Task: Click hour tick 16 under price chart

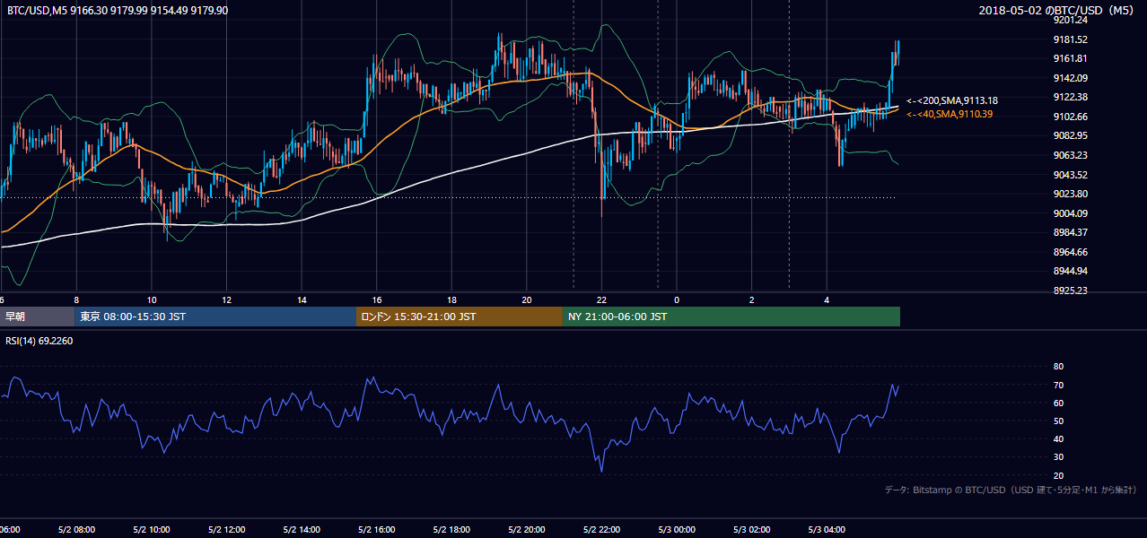Action: [x=377, y=299]
